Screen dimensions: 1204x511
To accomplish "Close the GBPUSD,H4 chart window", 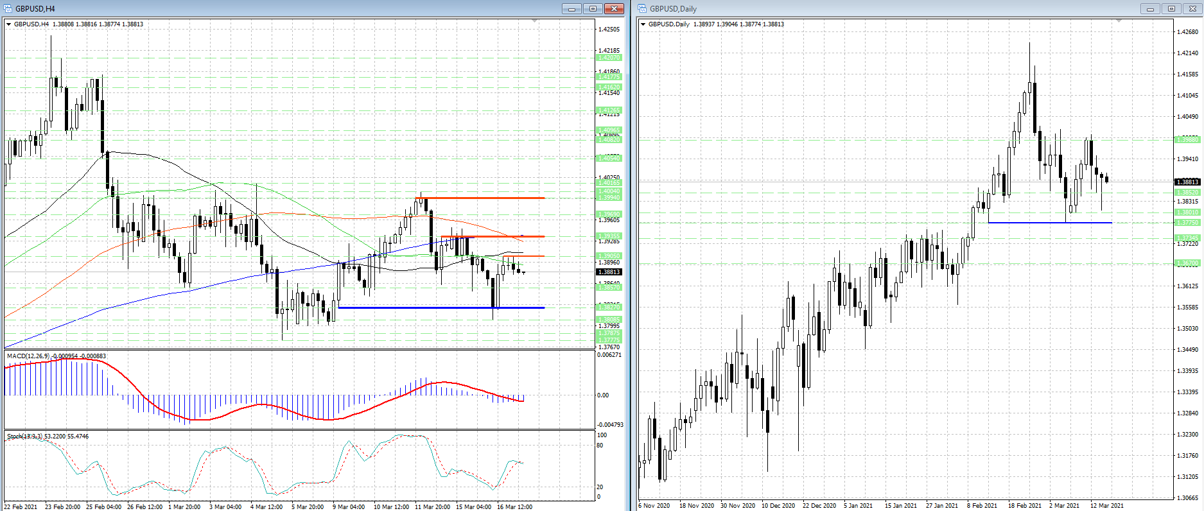I will pos(615,8).
